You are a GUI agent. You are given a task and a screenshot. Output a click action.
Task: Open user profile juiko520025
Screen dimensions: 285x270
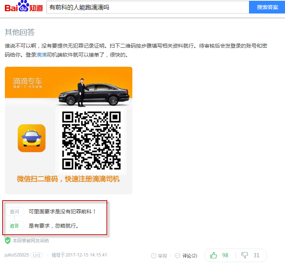click(16, 255)
